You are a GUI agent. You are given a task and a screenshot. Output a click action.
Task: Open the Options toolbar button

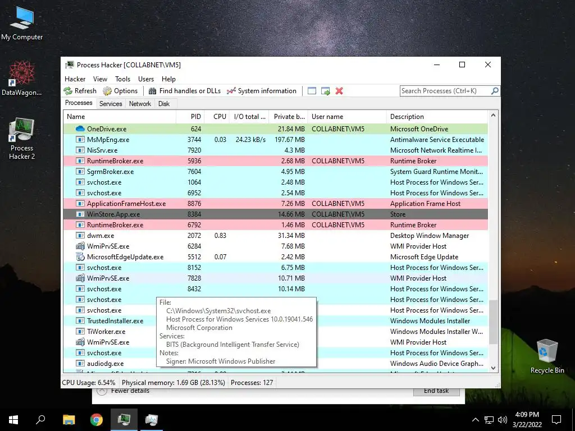[x=120, y=91]
